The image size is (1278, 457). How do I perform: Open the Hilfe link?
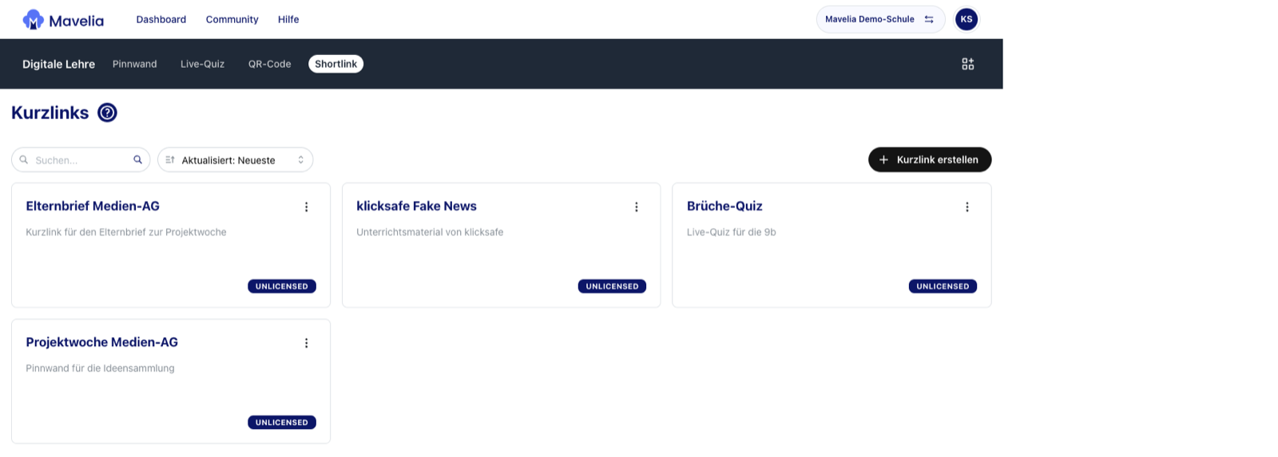288,19
